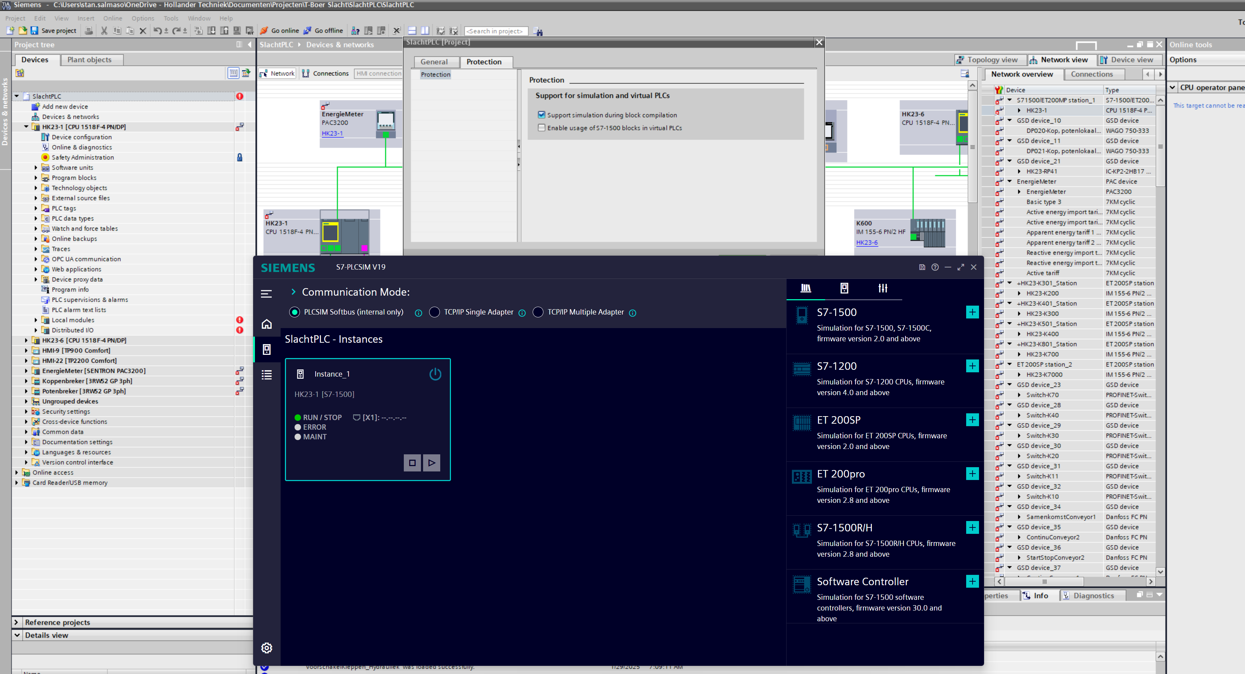Image resolution: width=1245 pixels, height=674 pixels.
Task: Click the HK23-1 link under EnergieMeter
Action: pos(332,133)
